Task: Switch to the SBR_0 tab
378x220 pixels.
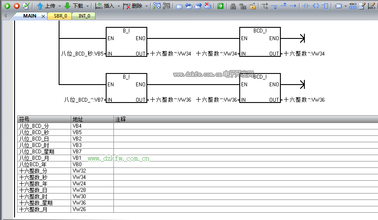Action: pyautogui.click(x=60, y=16)
